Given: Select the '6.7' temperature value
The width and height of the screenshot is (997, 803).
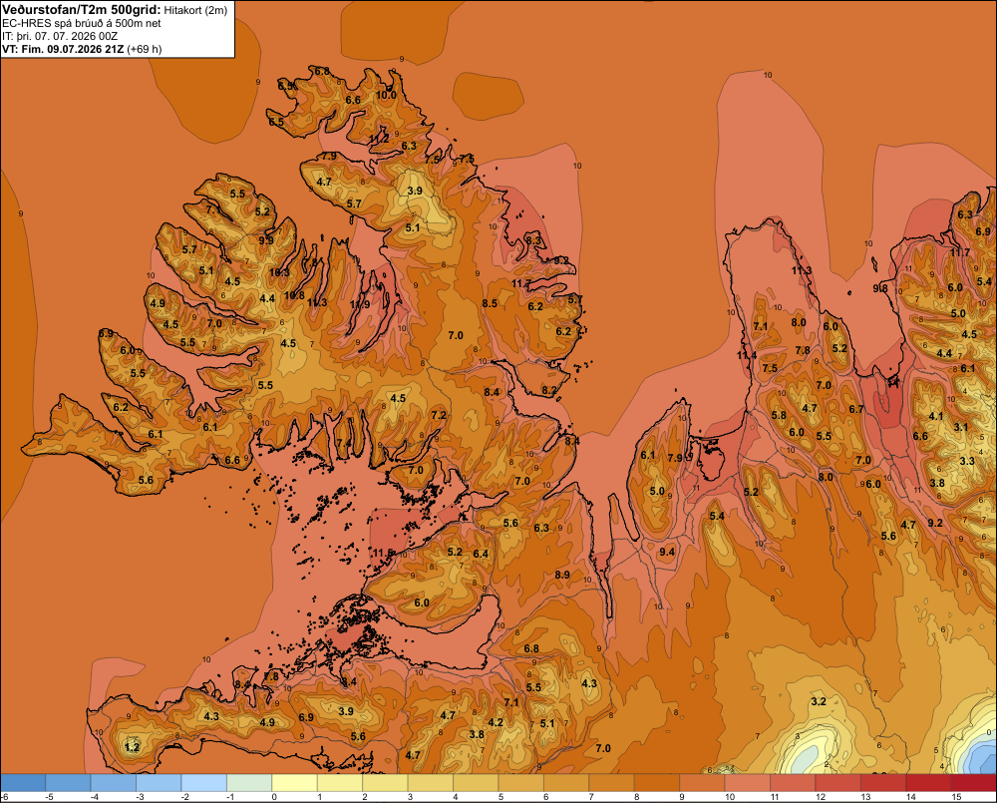Looking at the screenshot, I should (855, 409).
